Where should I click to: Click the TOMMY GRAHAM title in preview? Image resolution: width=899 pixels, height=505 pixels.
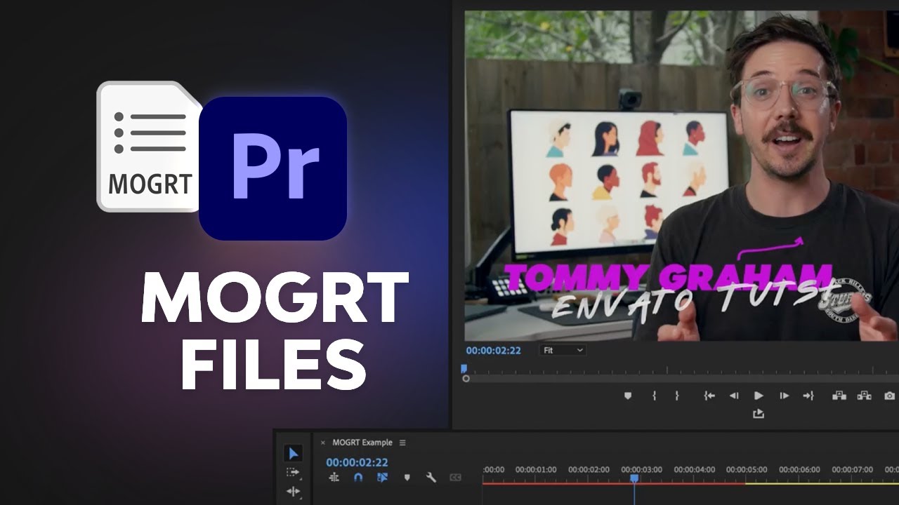point(669,276)
